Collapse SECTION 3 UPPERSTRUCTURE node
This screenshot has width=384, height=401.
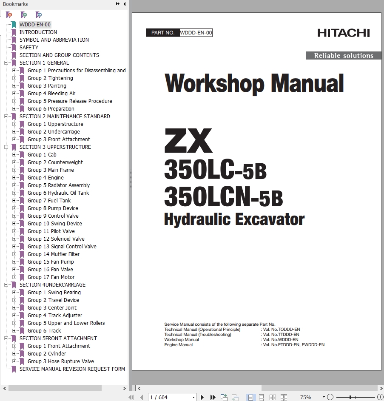point(6,147)
